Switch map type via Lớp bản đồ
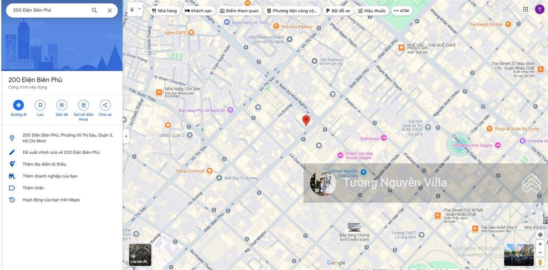The height and width of the screenshot is (270, 548). click(x=140, y=254)
